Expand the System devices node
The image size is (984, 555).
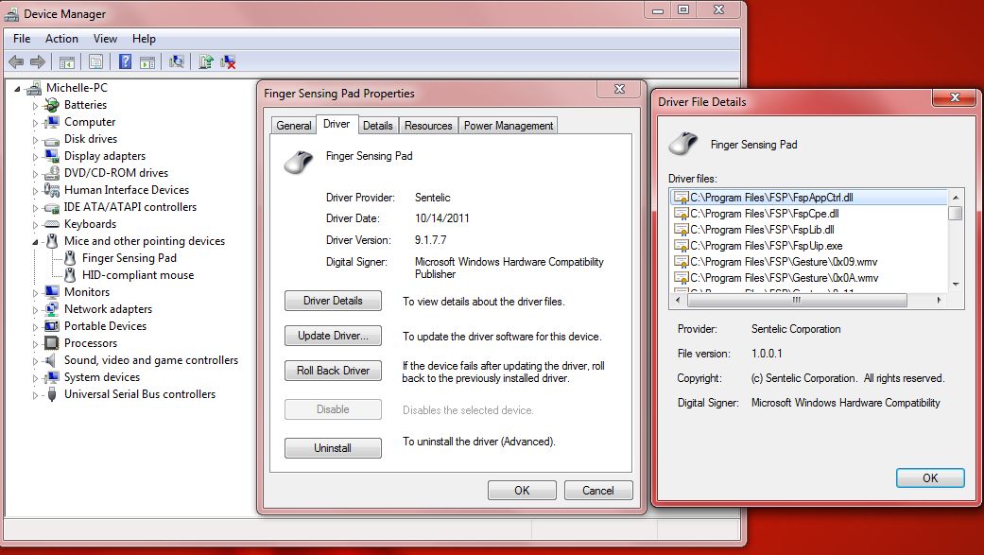pos(35,378)
